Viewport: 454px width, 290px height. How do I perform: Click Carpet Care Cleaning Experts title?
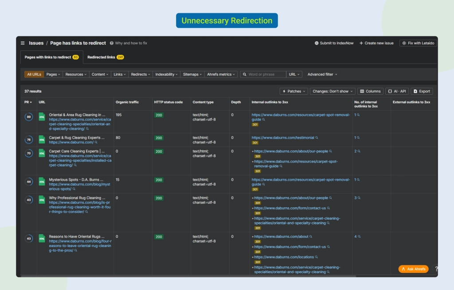(77, 151)
